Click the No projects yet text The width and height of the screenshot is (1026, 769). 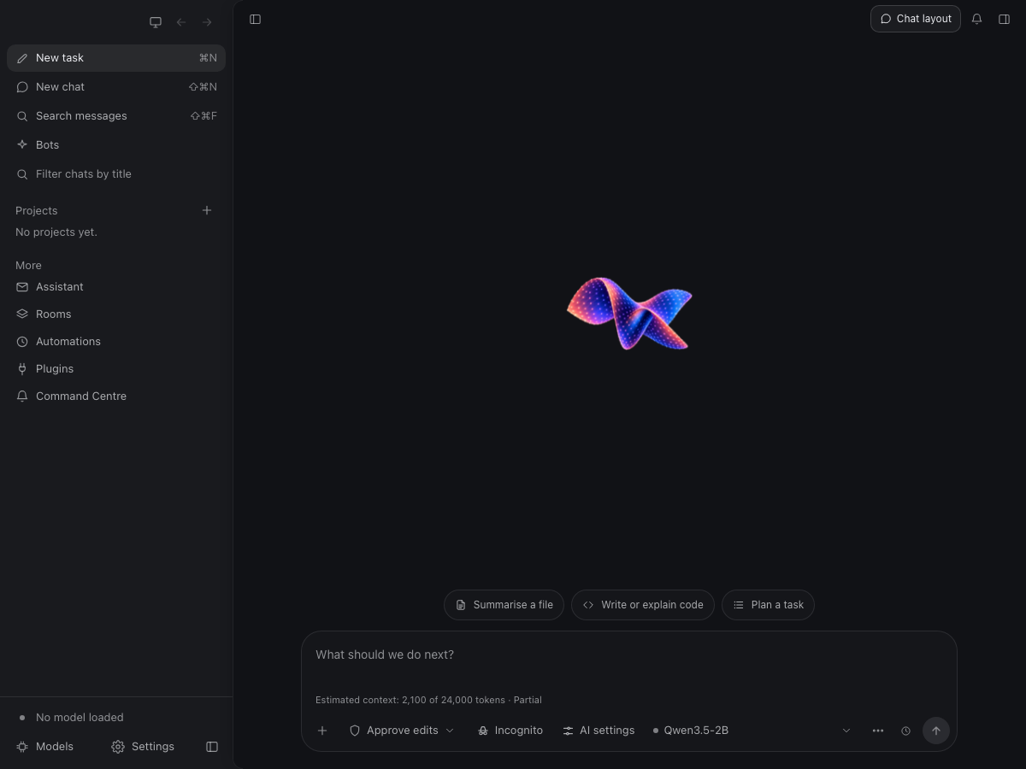[56, 232]
